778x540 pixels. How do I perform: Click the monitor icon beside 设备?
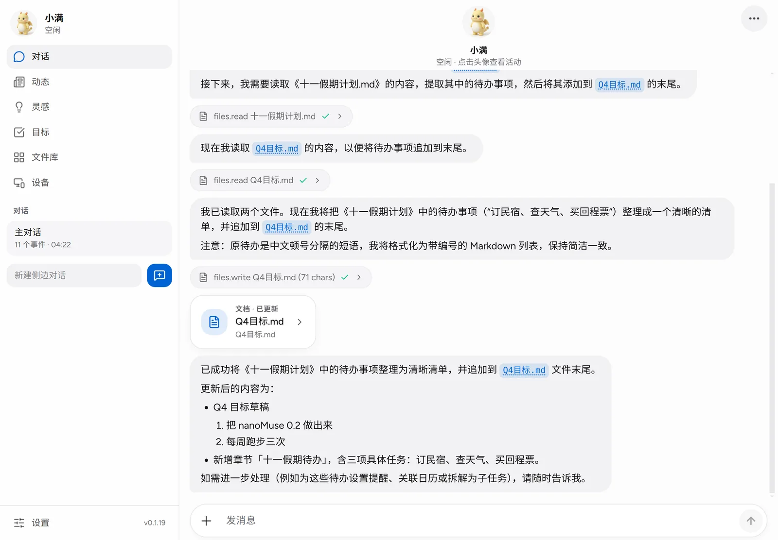[x=19, y=183]
